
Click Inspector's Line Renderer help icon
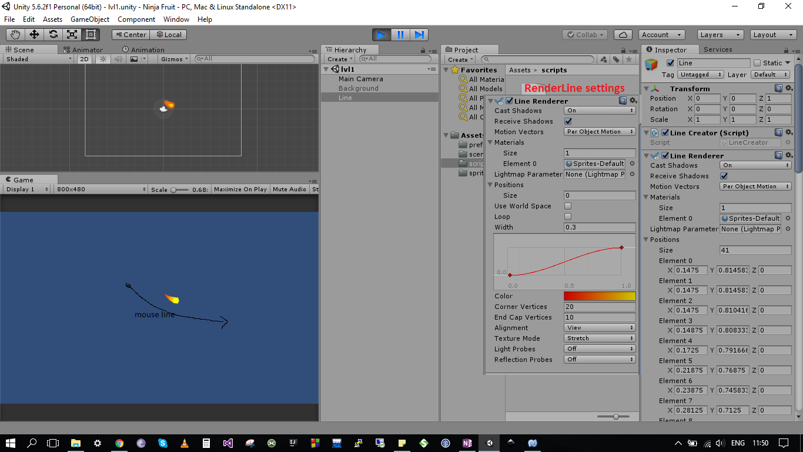[778, 155]
